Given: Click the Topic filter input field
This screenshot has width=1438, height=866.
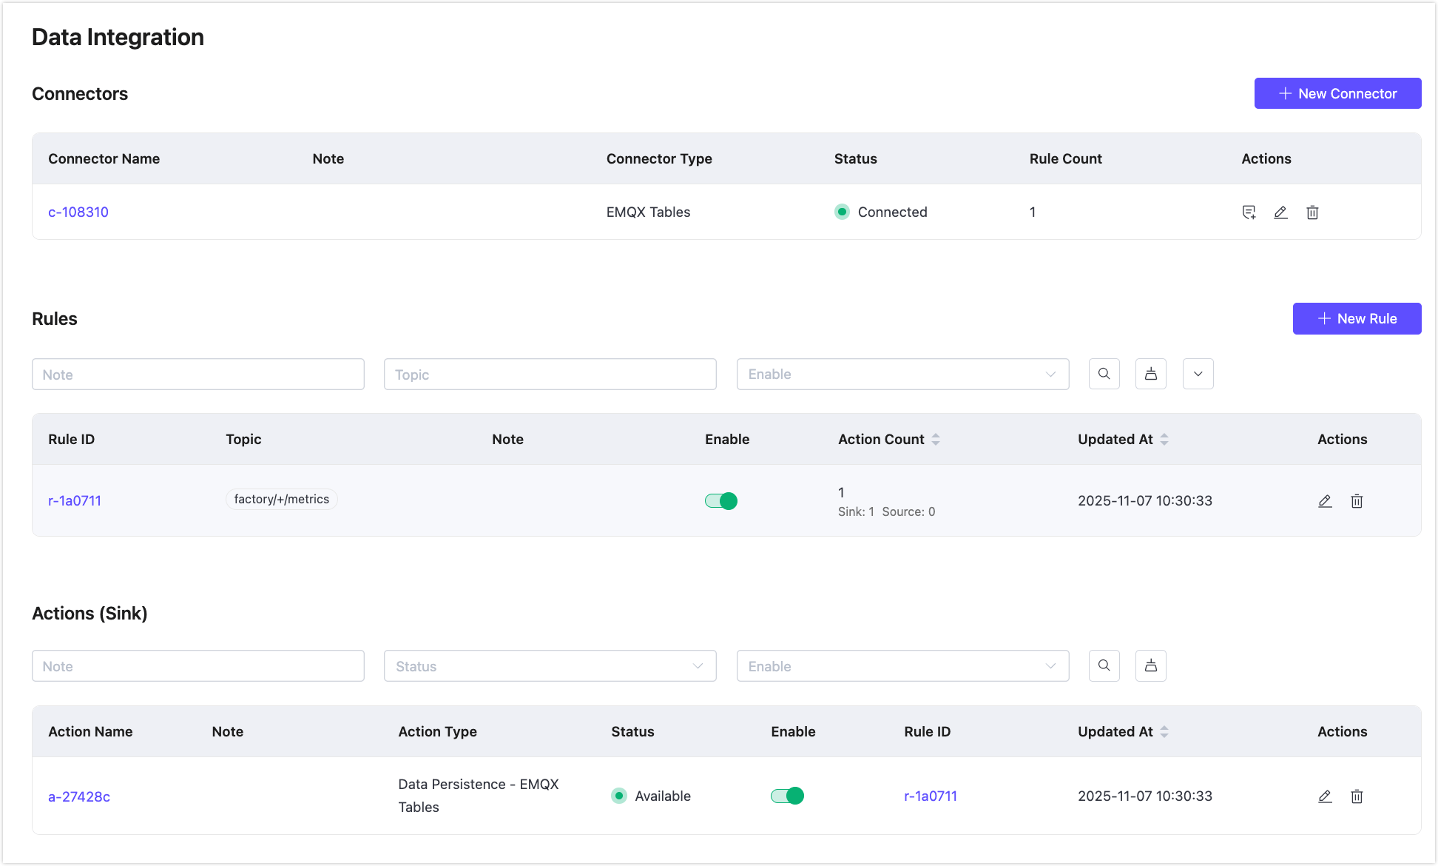Looking at the screenshot, I should click(550, 374).
